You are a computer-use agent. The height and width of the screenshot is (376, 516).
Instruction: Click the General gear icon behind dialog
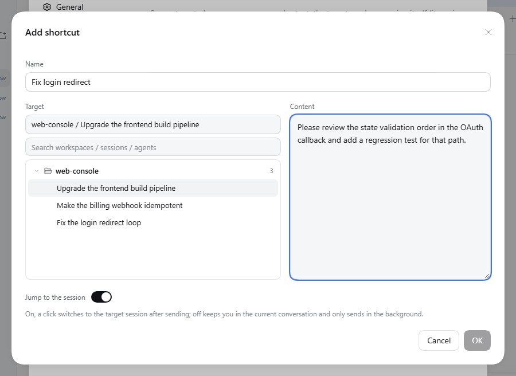47,7
